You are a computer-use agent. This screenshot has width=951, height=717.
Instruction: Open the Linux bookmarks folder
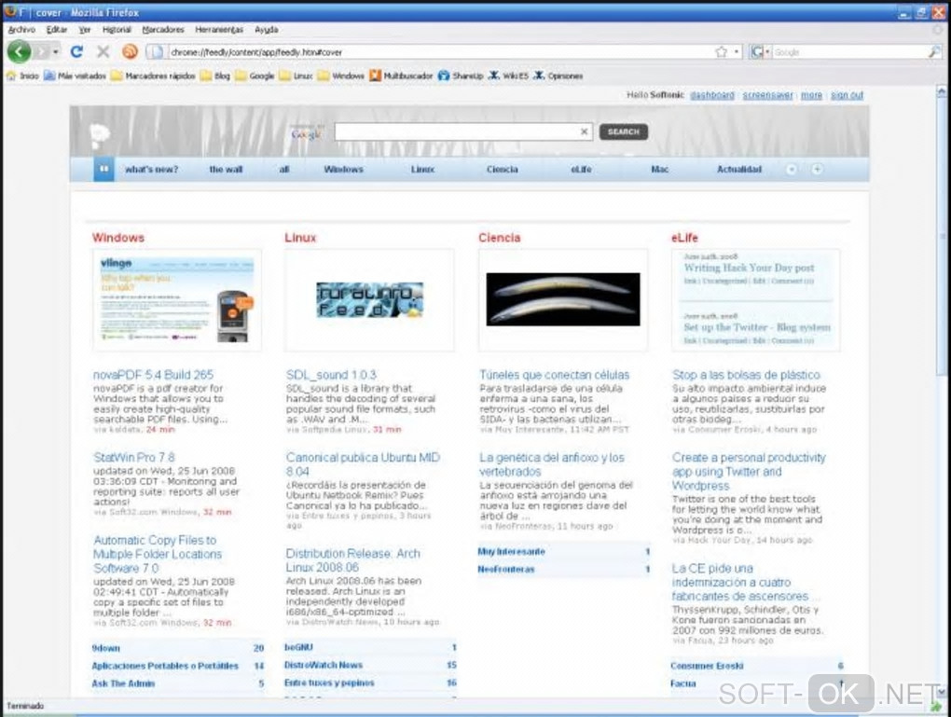(x=296, y=76)
